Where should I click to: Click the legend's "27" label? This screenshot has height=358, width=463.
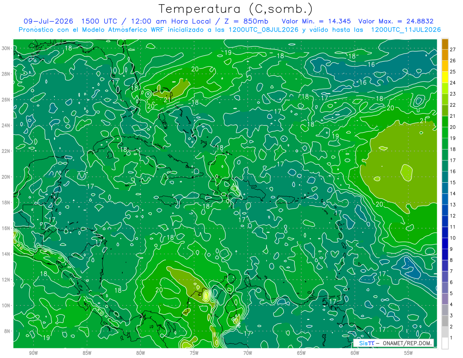[453, 49]
